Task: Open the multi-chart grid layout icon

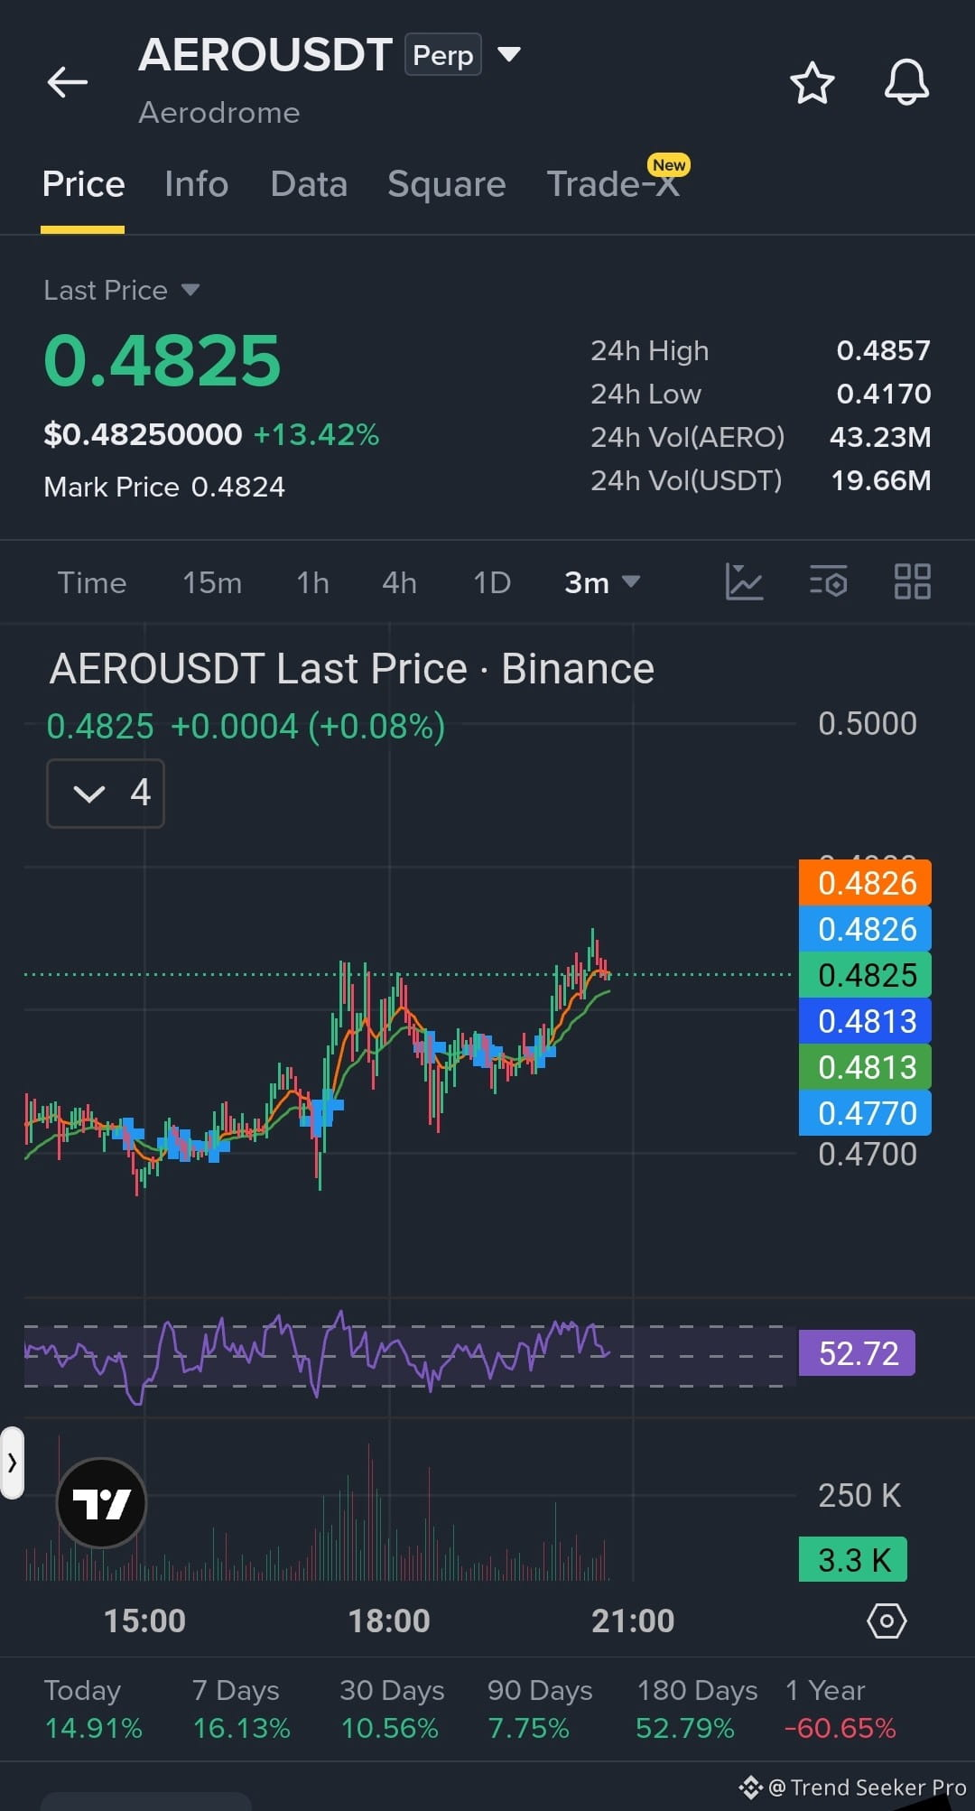Action: (912, 582)
